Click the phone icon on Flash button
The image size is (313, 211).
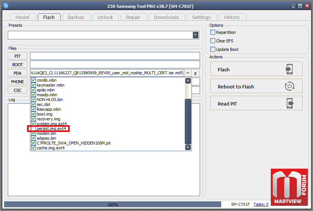click(x=289, y=69)
